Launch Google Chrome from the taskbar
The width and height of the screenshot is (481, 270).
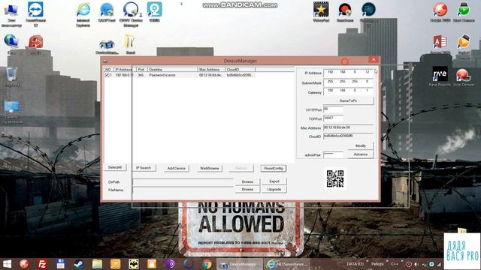pyautogui.click(x=207, y=264)
